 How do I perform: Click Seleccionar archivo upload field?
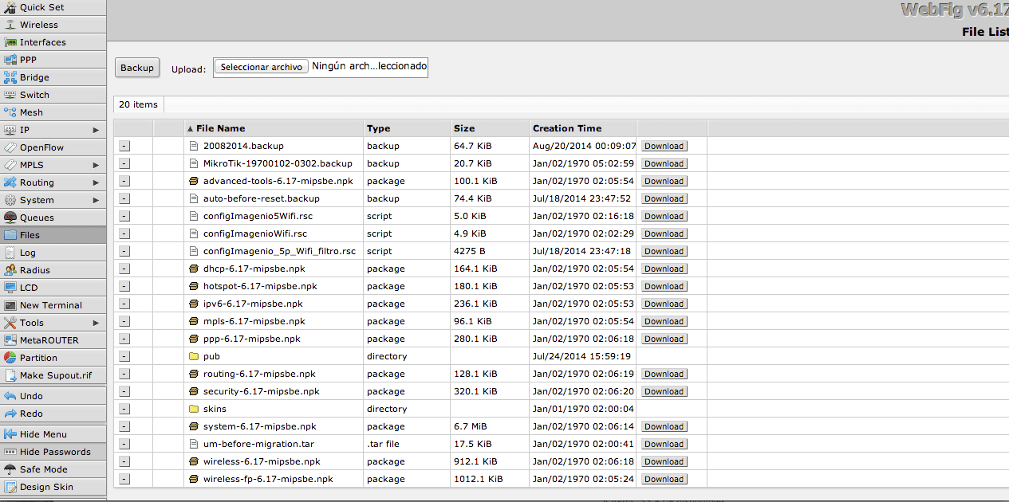(x=261, y=67)
